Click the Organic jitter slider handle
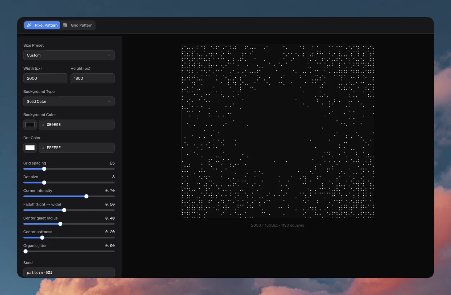 (26, 252)
